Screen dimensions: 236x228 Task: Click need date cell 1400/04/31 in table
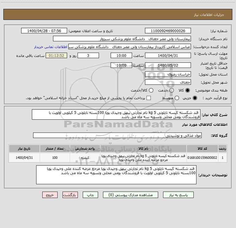pyautogui.click(x=24, y=158)
